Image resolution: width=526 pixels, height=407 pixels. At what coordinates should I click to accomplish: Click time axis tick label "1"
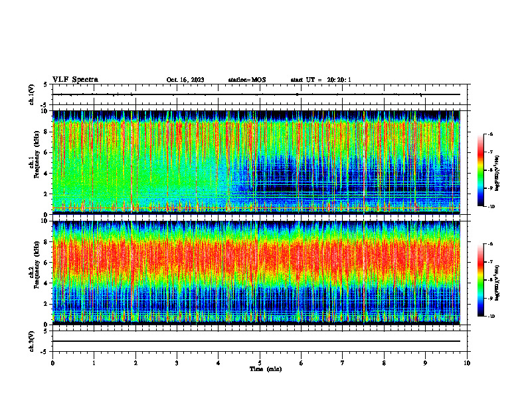tap(94, 363)
